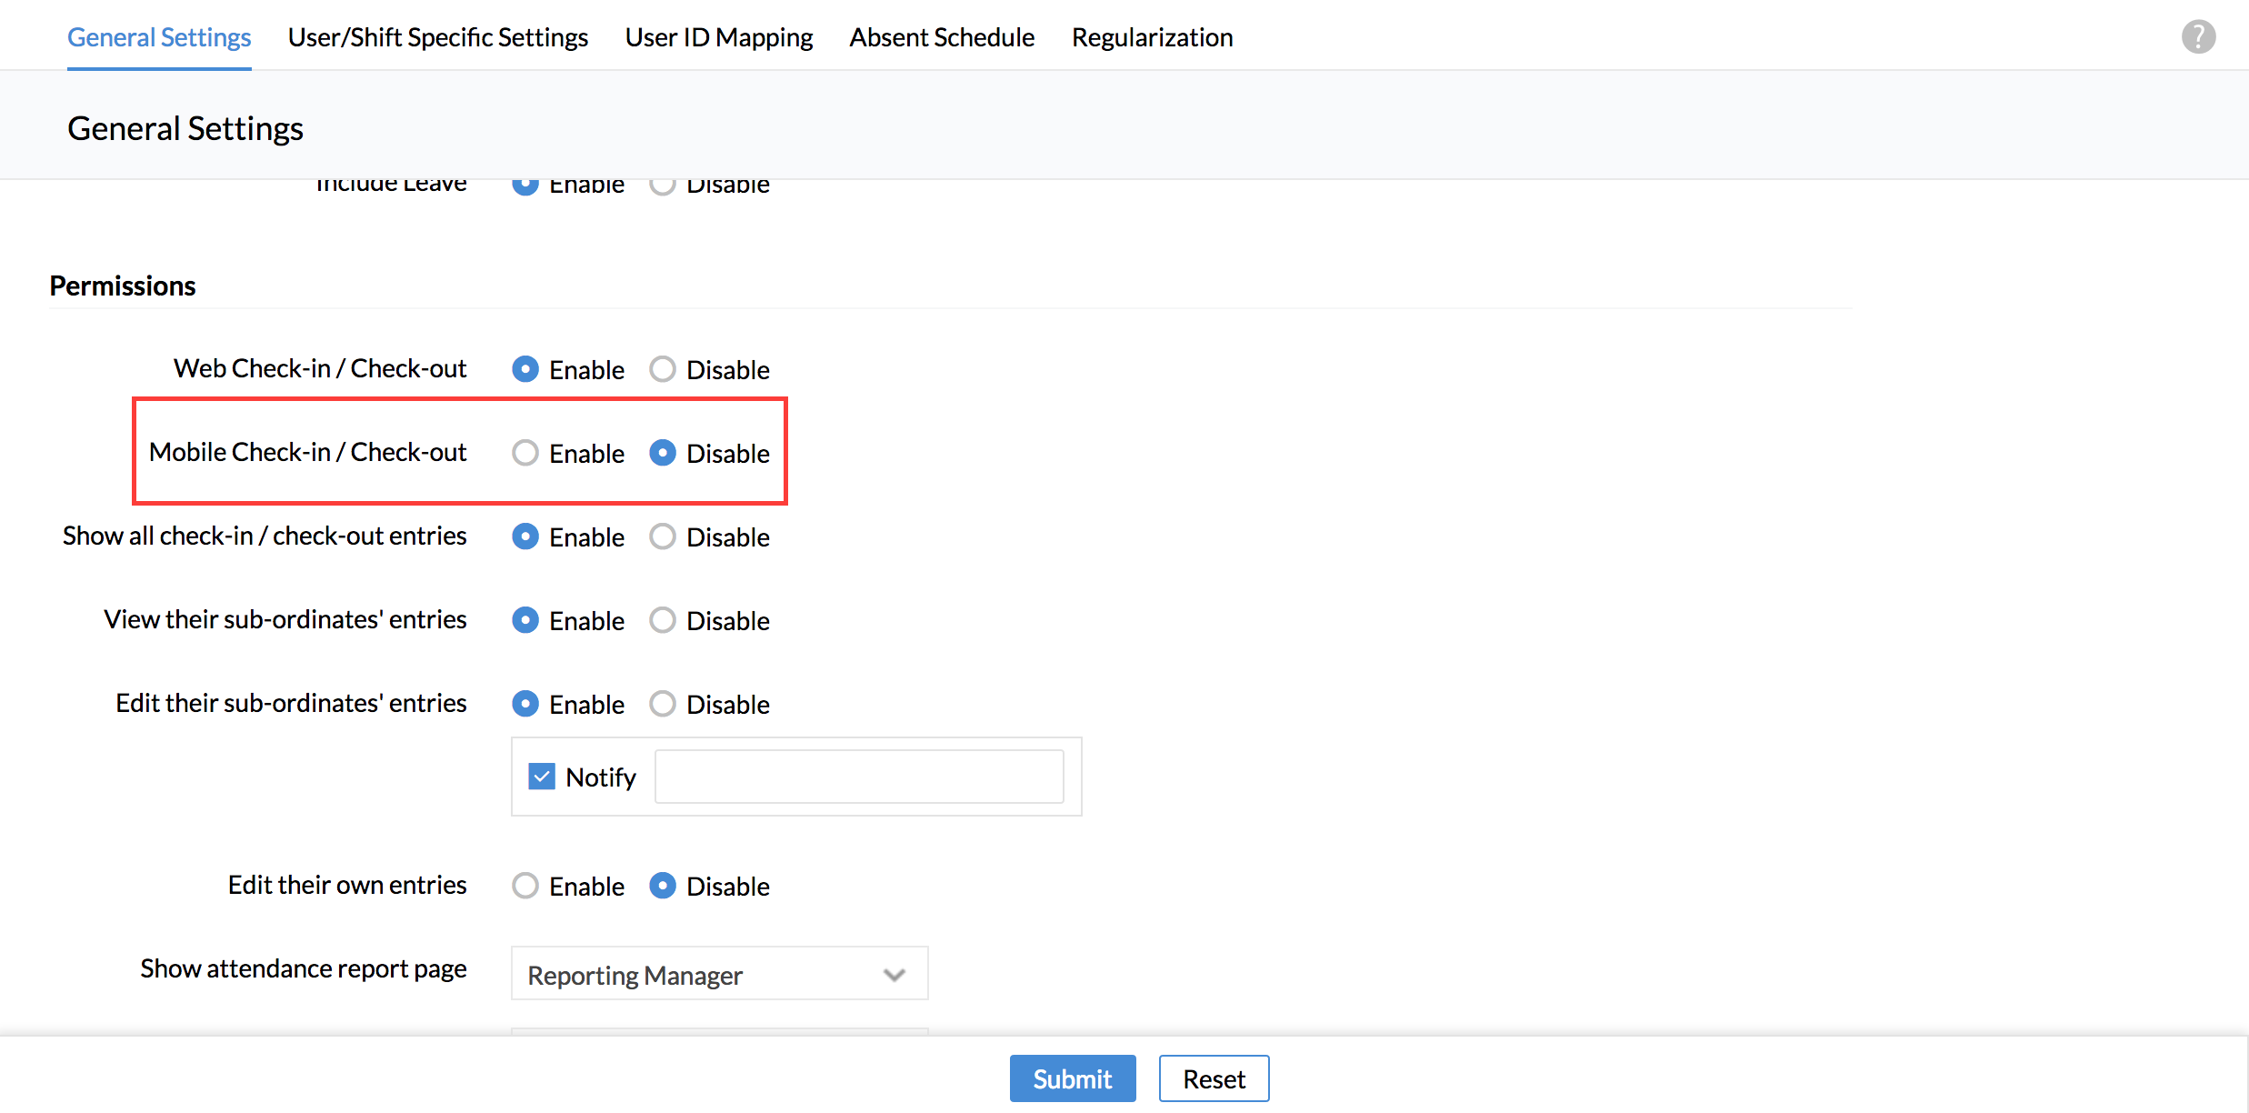Click the dropdown chevron arrow icon
Viewport: 2249px width, 1113px height.
895,975
